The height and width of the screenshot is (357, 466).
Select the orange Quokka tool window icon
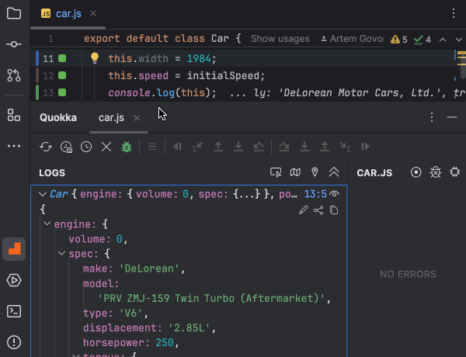[x=14, y=249]
